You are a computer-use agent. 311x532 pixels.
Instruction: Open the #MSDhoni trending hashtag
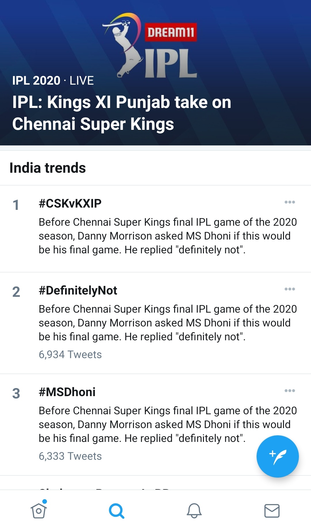click(67, 392)
